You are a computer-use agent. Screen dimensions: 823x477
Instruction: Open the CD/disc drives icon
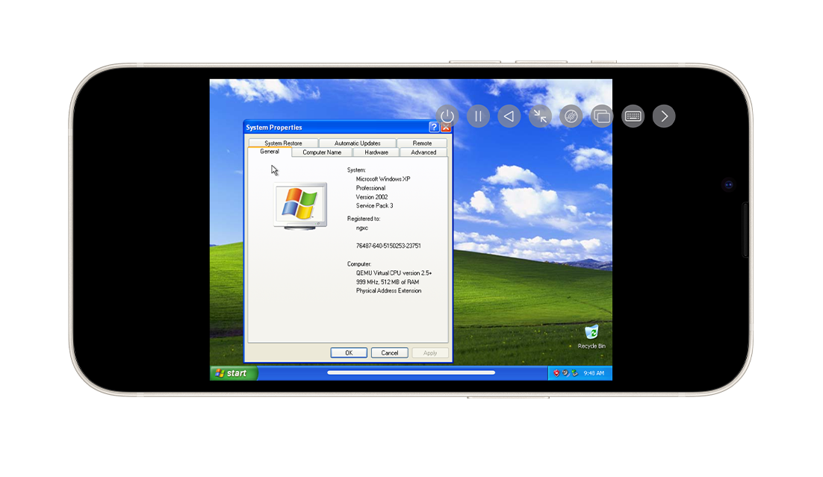pyautogui.click(x=571, y=116)
